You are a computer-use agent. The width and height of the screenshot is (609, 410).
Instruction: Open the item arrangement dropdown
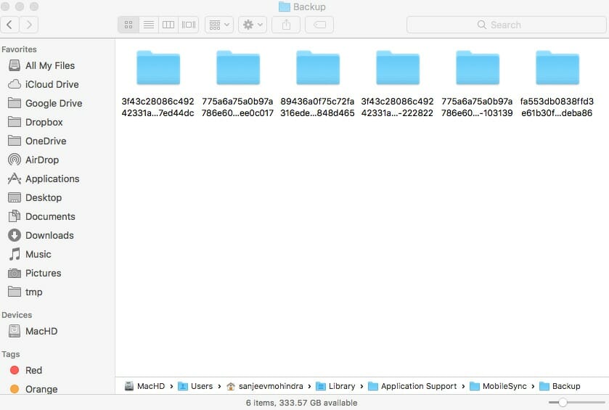[219, 25]
